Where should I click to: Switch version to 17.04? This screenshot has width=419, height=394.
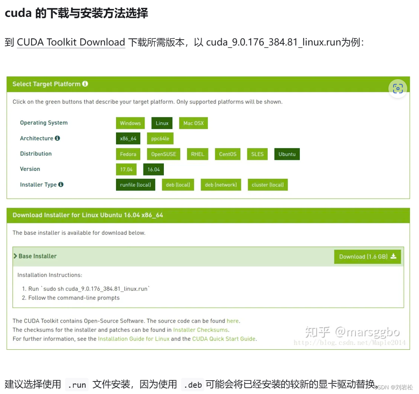[x=126, y=169]
